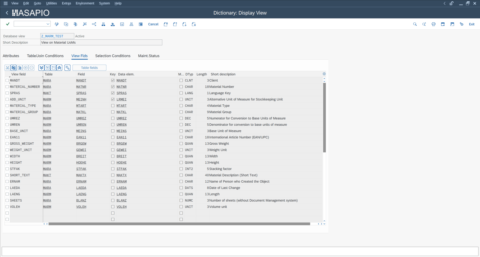Click the Check balance scale icon
480x257 pixels.
pos(75,24)
